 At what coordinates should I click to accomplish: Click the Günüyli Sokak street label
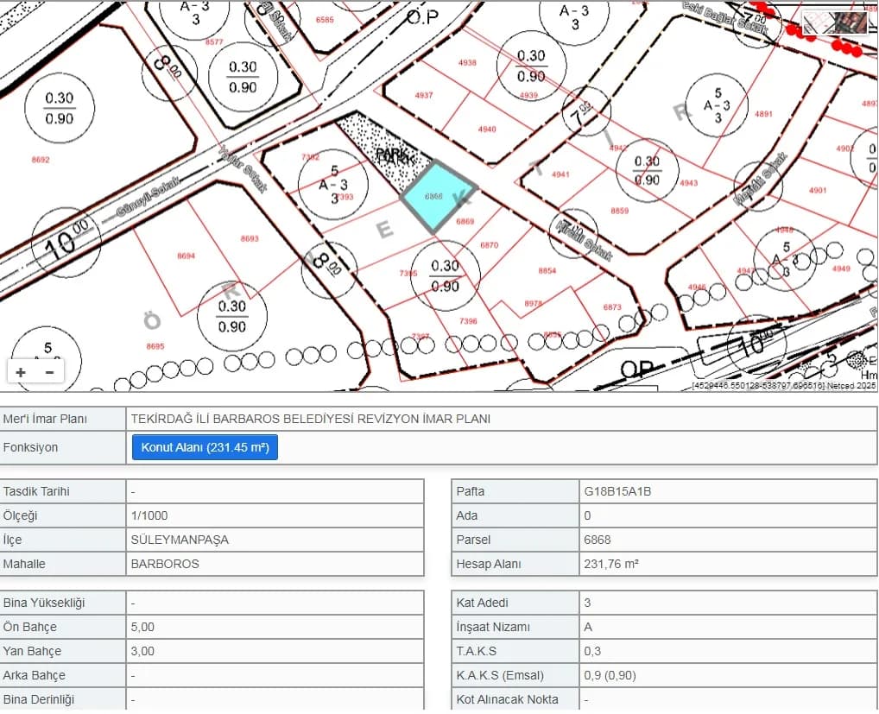click(x=149, y=197)
